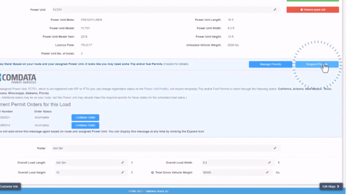Edit Overall Load Width via pencil icon

(269, 163)
